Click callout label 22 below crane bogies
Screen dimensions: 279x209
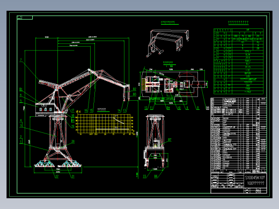click(x=57, y=176)
